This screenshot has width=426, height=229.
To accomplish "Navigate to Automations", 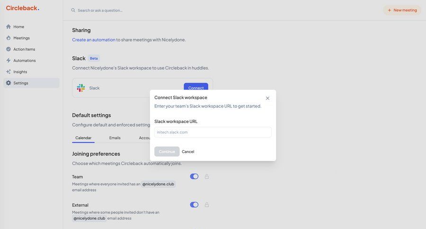I will point(24,61).
